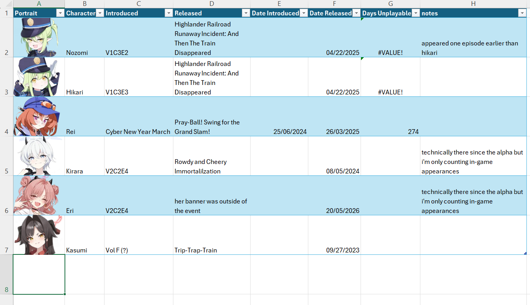Select the cell containing Nozomi
The image size is (530, 305).
point(84,38)
